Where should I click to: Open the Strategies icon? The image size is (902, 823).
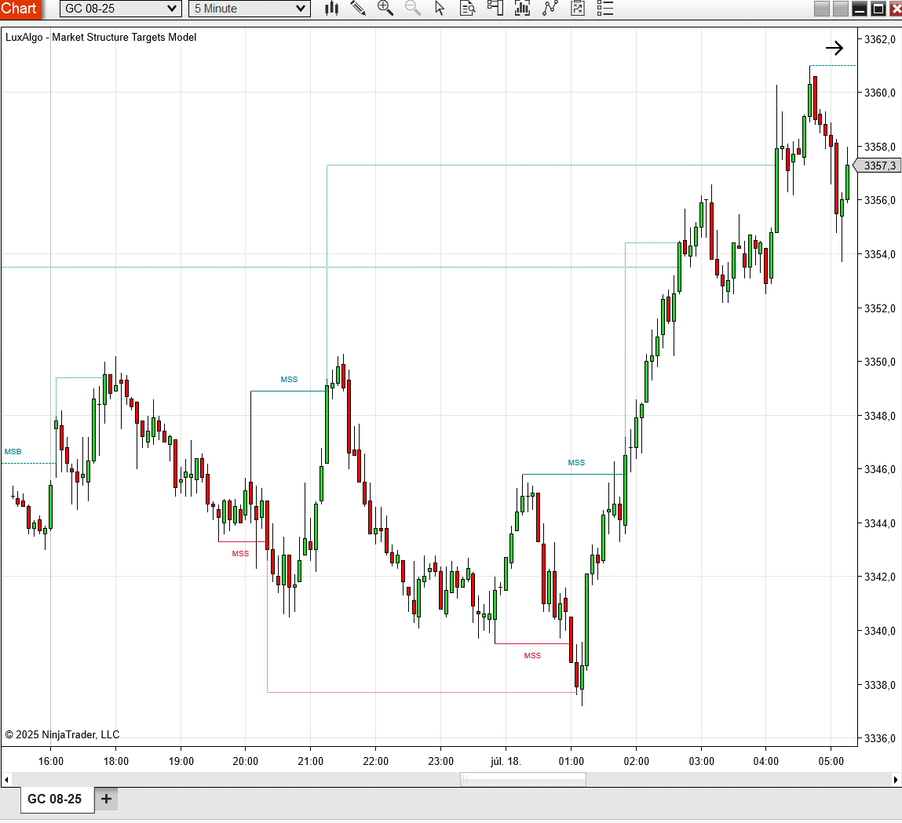550,9
